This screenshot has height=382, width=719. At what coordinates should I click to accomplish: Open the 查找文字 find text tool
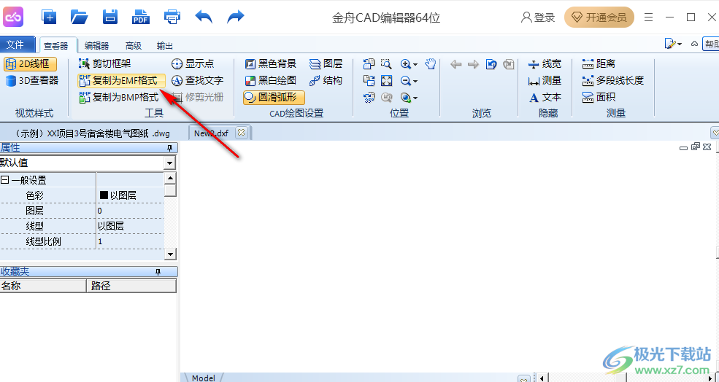click(197, 81)
